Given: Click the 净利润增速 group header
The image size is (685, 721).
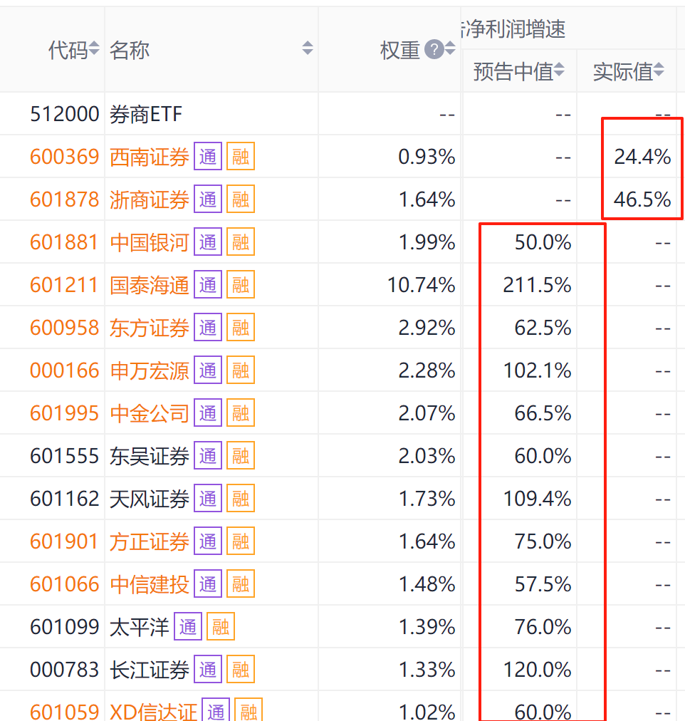Looking at the screenshot, I should click(x=513, y=29).
